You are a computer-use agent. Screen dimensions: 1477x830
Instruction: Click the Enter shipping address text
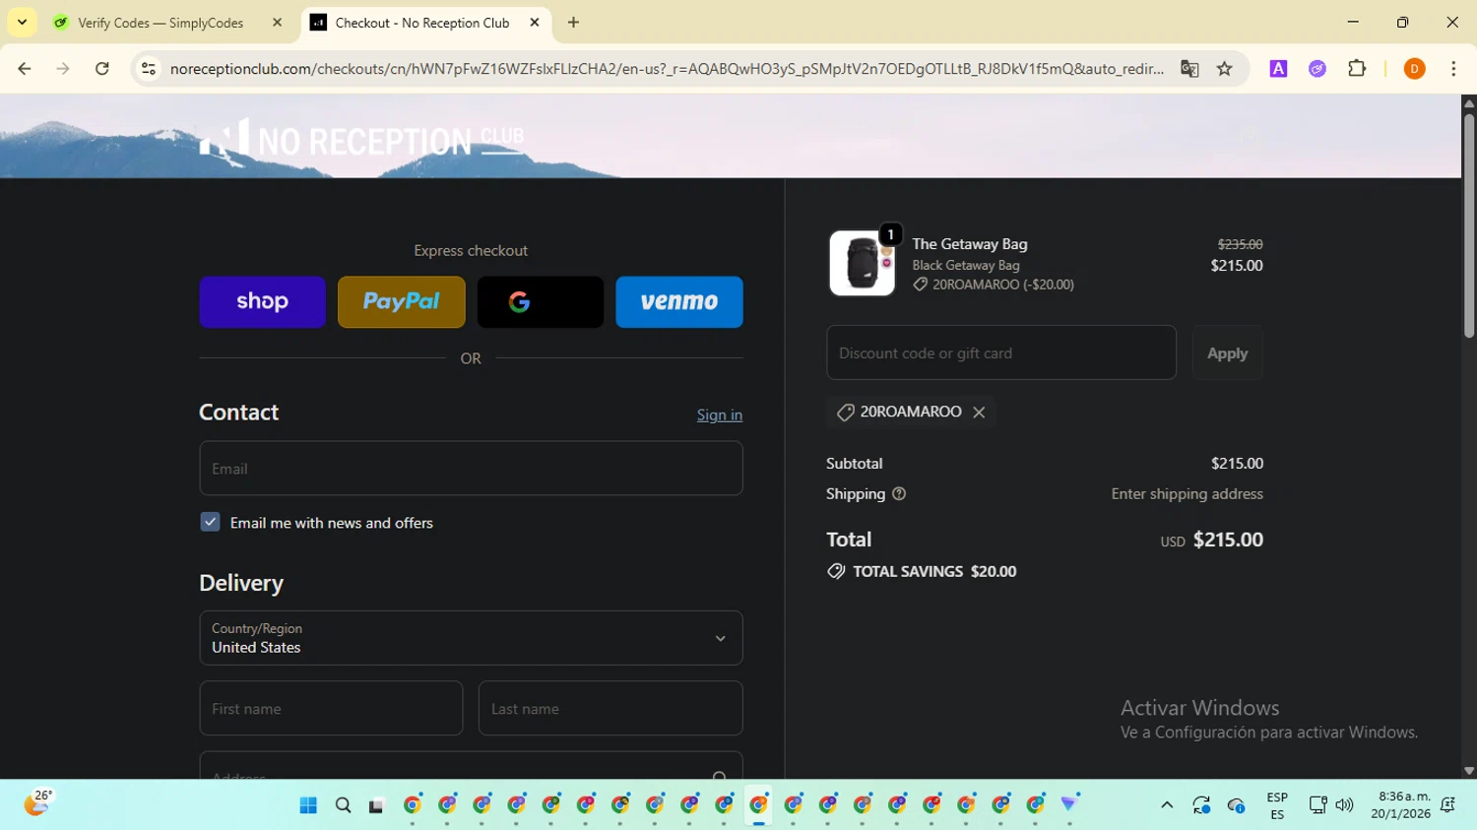pos(1187,494)
